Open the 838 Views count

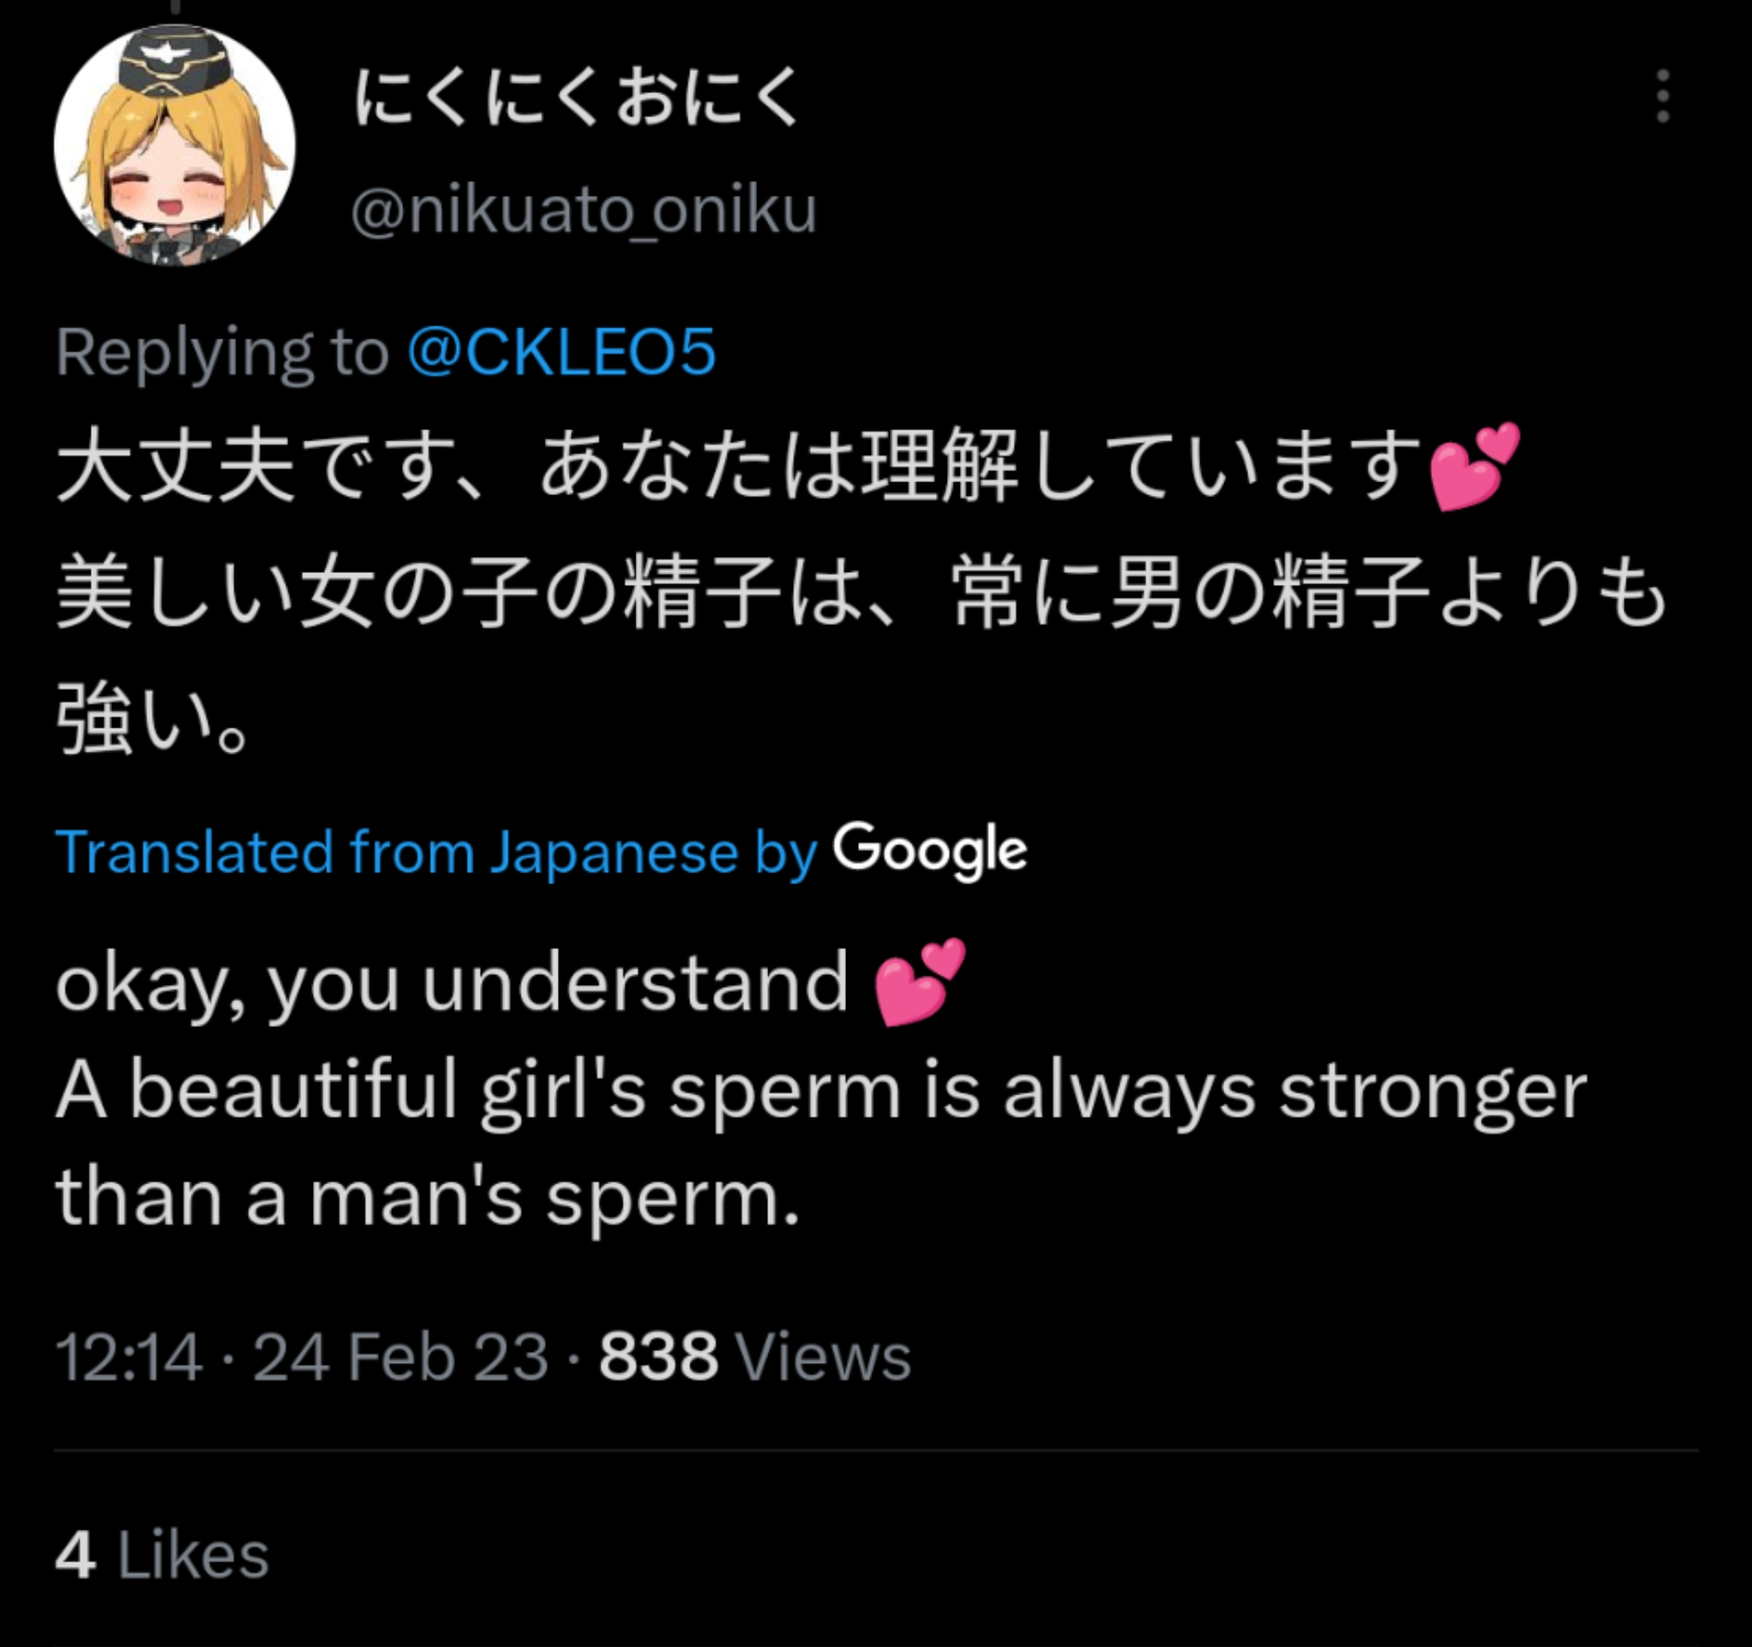755,1356
